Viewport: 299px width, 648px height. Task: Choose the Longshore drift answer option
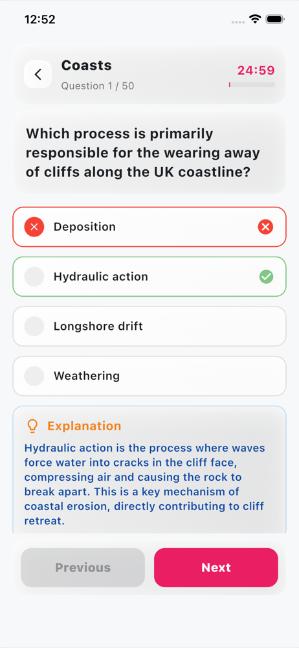click(x=149, y=327)
